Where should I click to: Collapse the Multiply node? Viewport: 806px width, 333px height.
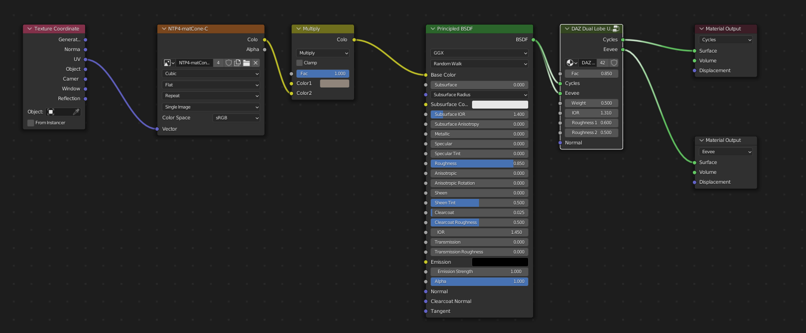[x=299, y=29]
